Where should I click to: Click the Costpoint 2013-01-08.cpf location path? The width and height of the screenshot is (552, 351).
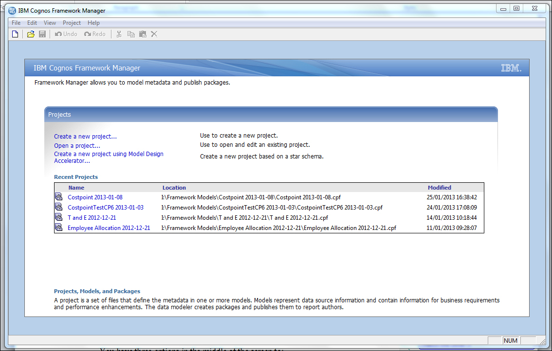point(251,197)
